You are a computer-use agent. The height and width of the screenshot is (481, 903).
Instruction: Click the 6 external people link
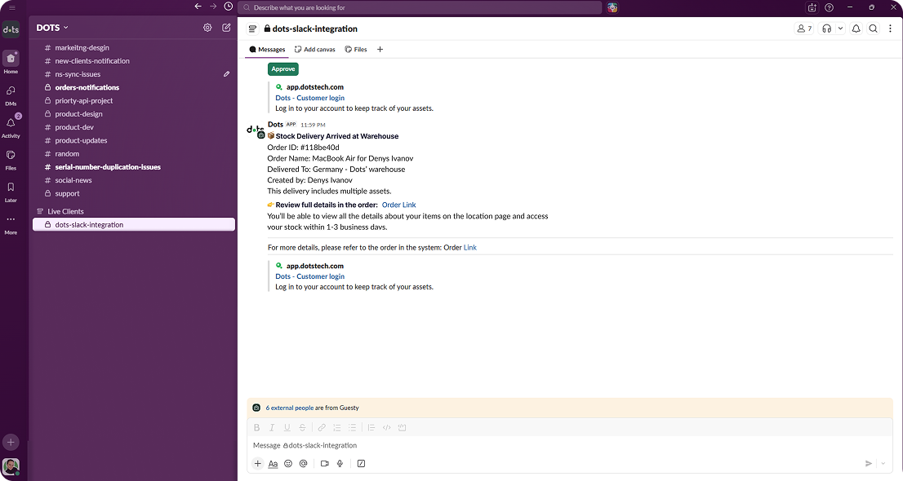(x=290, y=408)
